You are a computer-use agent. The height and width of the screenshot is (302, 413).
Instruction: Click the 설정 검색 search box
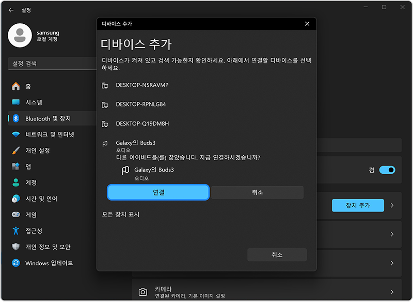click(53, 64)
